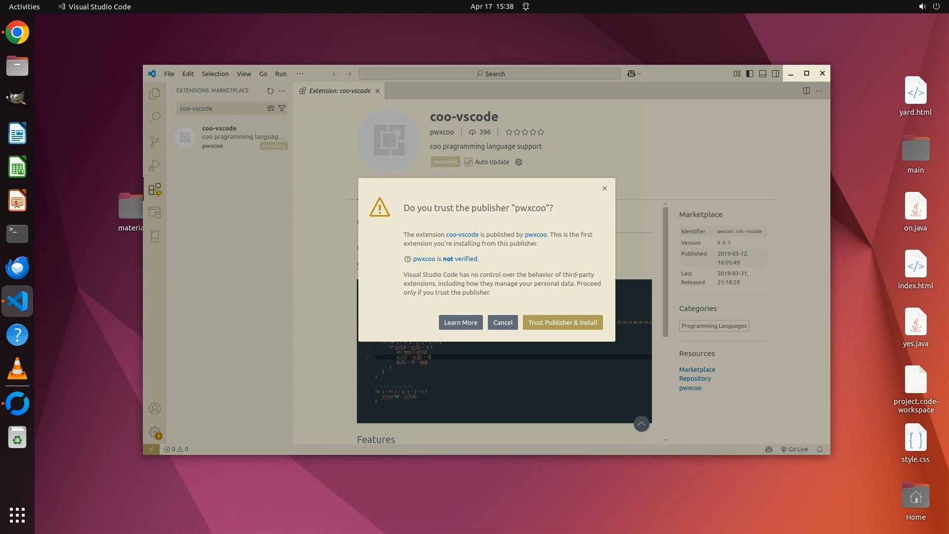Screen dimensions: 949x534
Task: Select the Extension: coo-vscode tab
Action: [x=339, y=91]
